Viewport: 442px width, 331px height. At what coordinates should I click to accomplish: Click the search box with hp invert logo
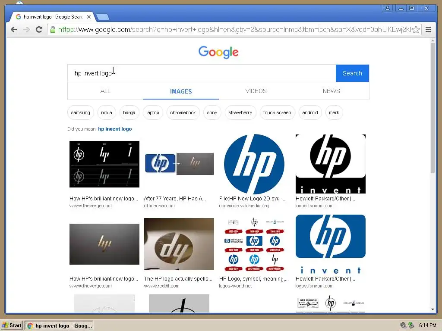[202, 73]
